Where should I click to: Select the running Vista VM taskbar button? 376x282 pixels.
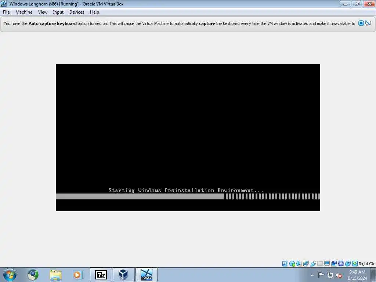(x=147, y=275)
